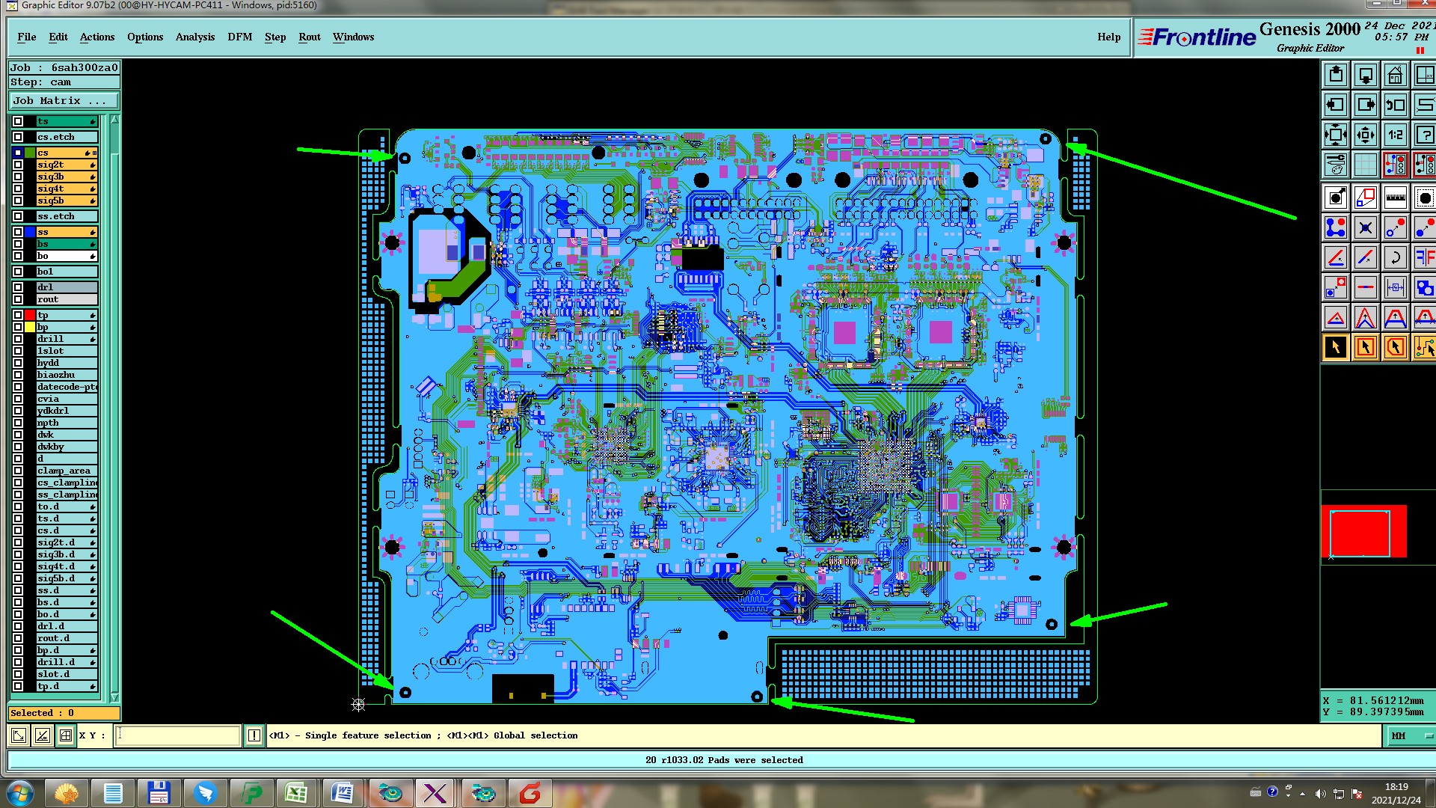Click the red color swatch of tp layer
Viewport: 1436px width, 808px height.
(30, 316)
